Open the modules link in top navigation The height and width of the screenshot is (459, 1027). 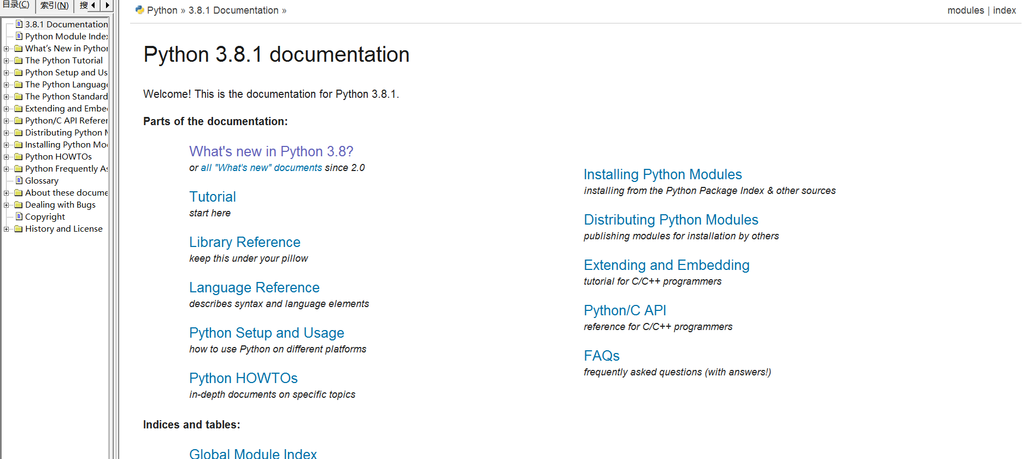965,10
